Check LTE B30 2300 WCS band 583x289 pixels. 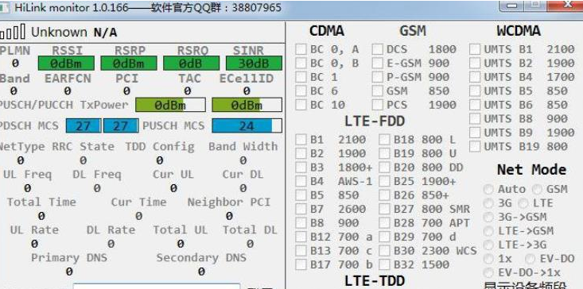(384, 251)
